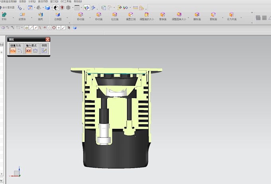Click the edit section blue arrow icon
The height and width of the screenshot is (184, 271).
(x=93, y=8)
